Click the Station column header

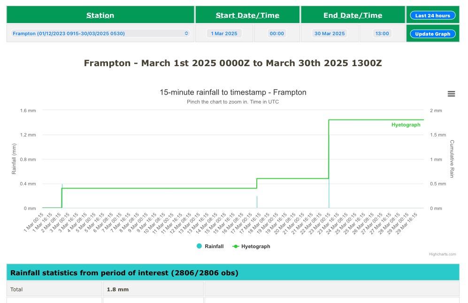click(x=100, y=15)
